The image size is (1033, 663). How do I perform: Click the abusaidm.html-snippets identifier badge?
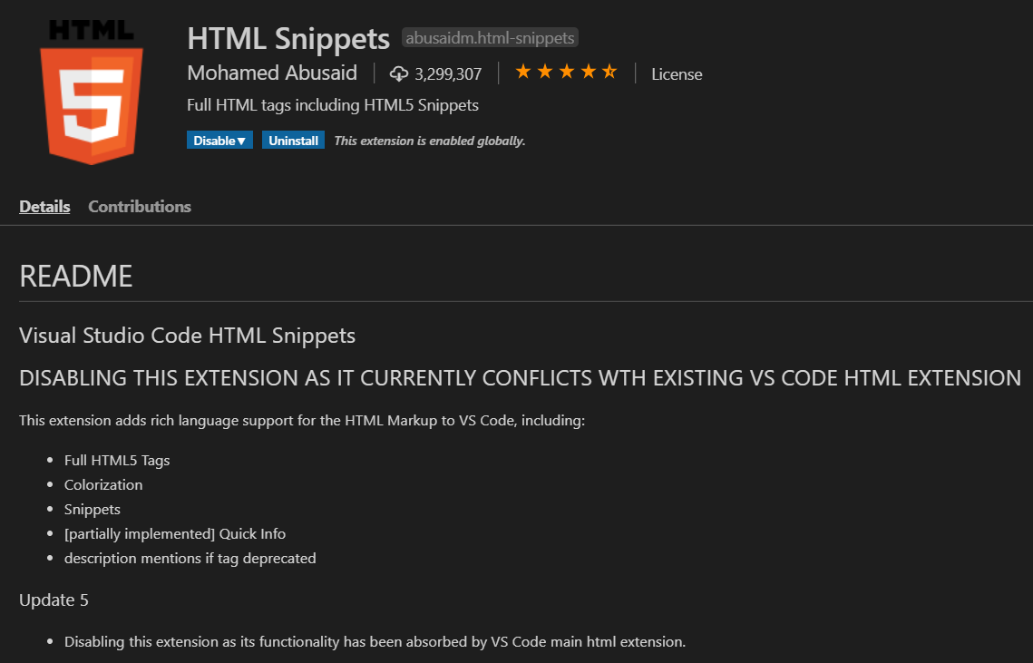490,38
